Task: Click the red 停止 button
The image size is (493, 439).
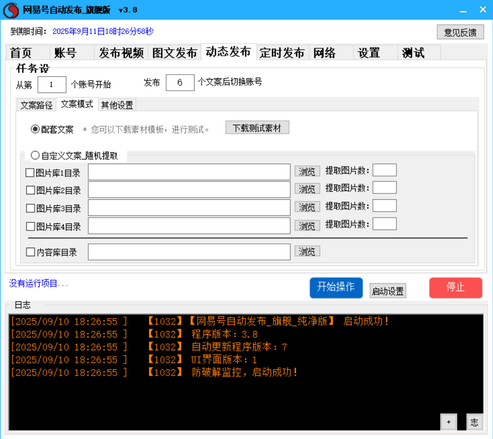Action: (455, 288)
